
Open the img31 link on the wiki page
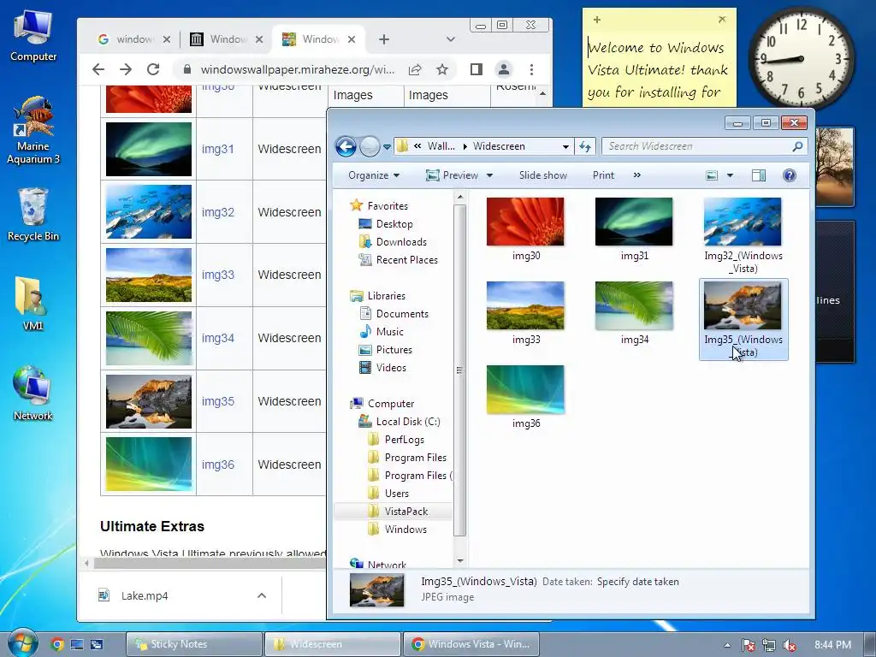[x=217, y=149]
